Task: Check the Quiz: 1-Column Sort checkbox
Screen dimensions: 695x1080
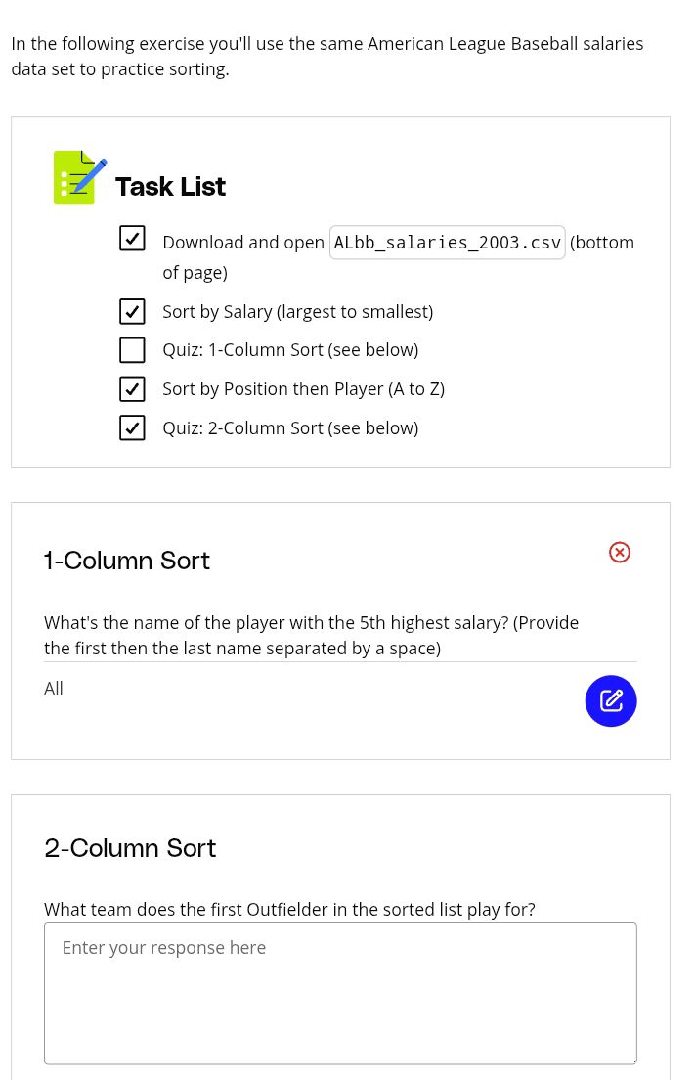Action: coord(132,349)
